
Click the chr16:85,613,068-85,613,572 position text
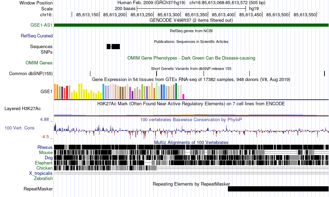point(219,3)
